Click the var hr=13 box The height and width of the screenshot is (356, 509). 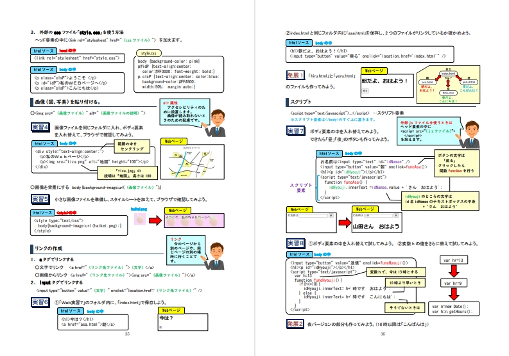pos(454,260)
